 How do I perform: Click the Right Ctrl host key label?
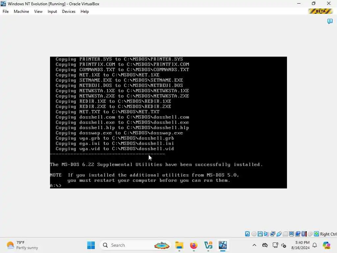(328, 234)
